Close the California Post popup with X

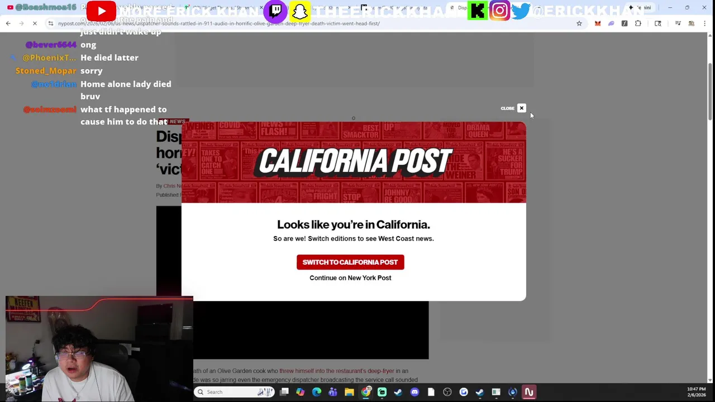coord(521,108)
